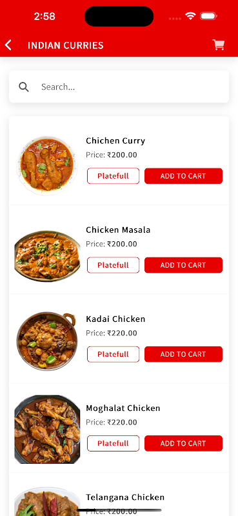Open the Chicken Masala dish image
Screen dimensions: 238x516
[47, 255]
